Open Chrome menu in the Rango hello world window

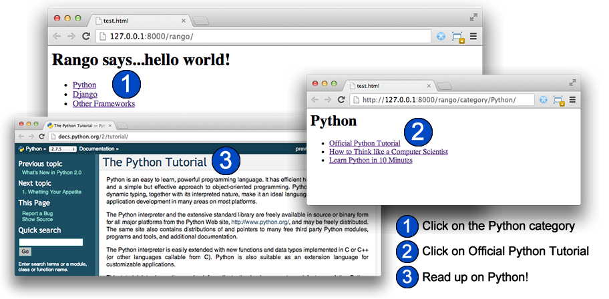pyautogui.click(x=473, y=37)
